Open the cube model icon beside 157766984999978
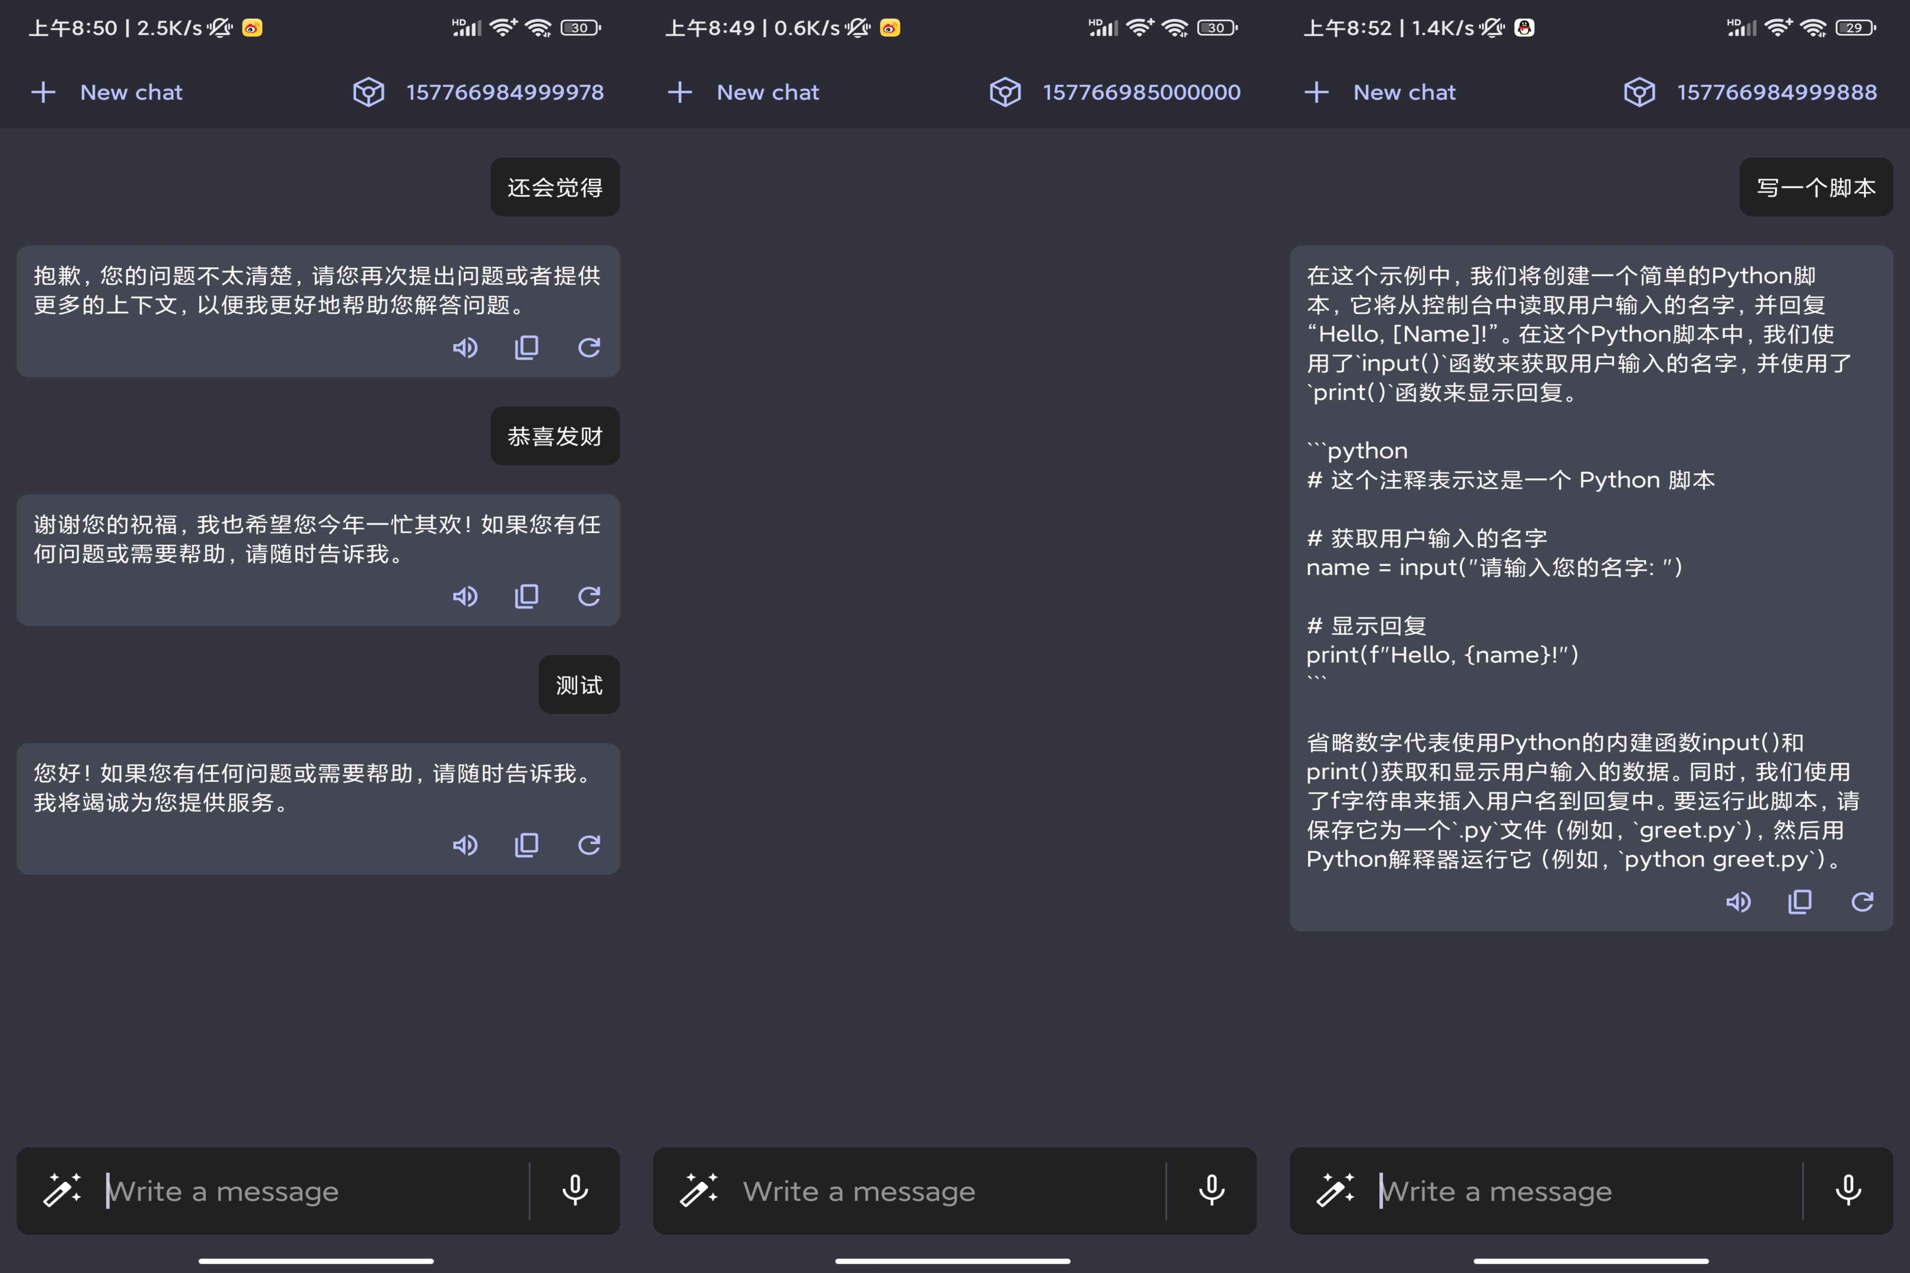The width and height of the screenshot is (1910, 1273). click(369, 93)
